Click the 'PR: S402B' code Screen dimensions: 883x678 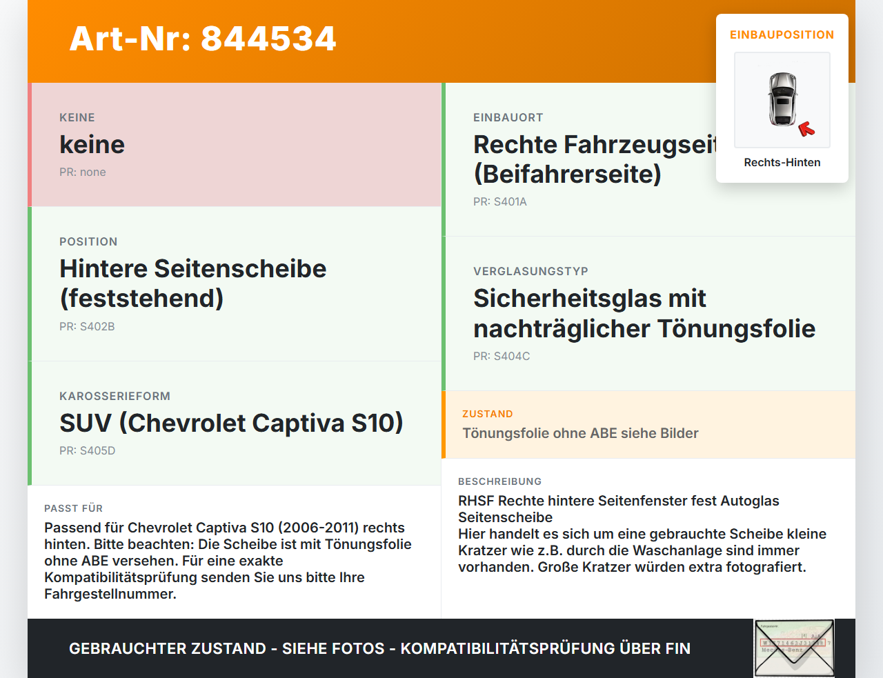click(x=87, y=326)
